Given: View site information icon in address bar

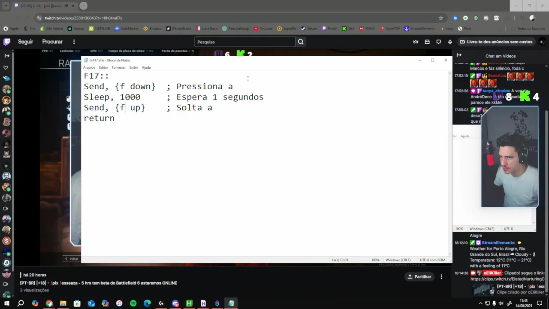Looking at the screenshot, I should coord(39,18).
